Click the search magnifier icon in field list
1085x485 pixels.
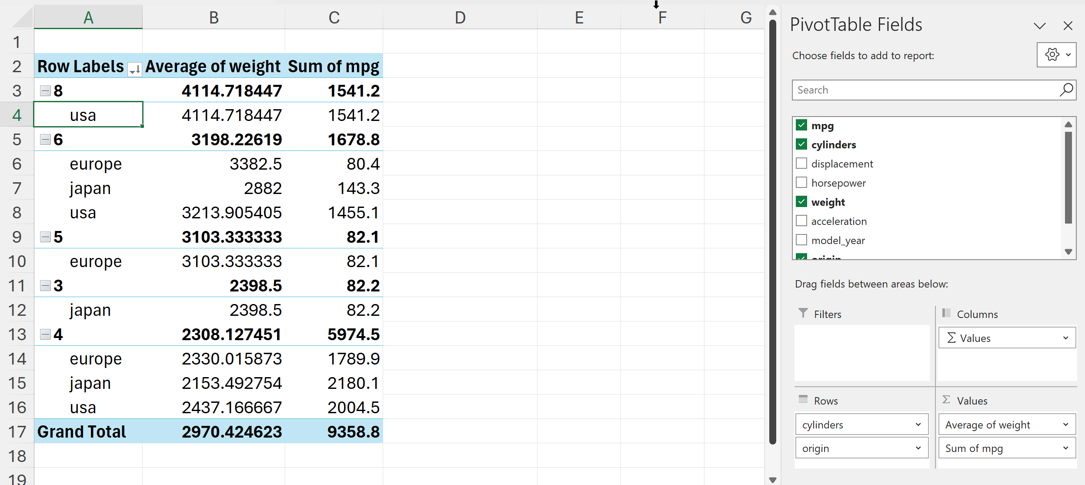tap(1066, 90)
